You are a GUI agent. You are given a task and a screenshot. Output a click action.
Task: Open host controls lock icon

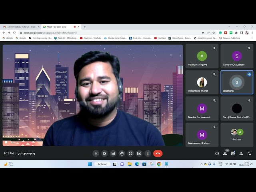click(249, 154)
